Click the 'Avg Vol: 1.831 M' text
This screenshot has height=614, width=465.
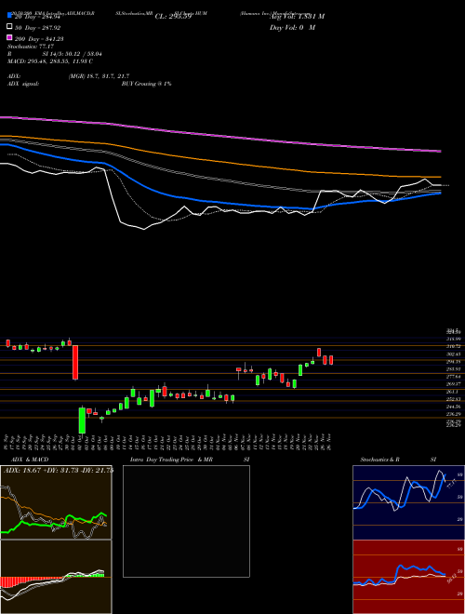[297, 17]
